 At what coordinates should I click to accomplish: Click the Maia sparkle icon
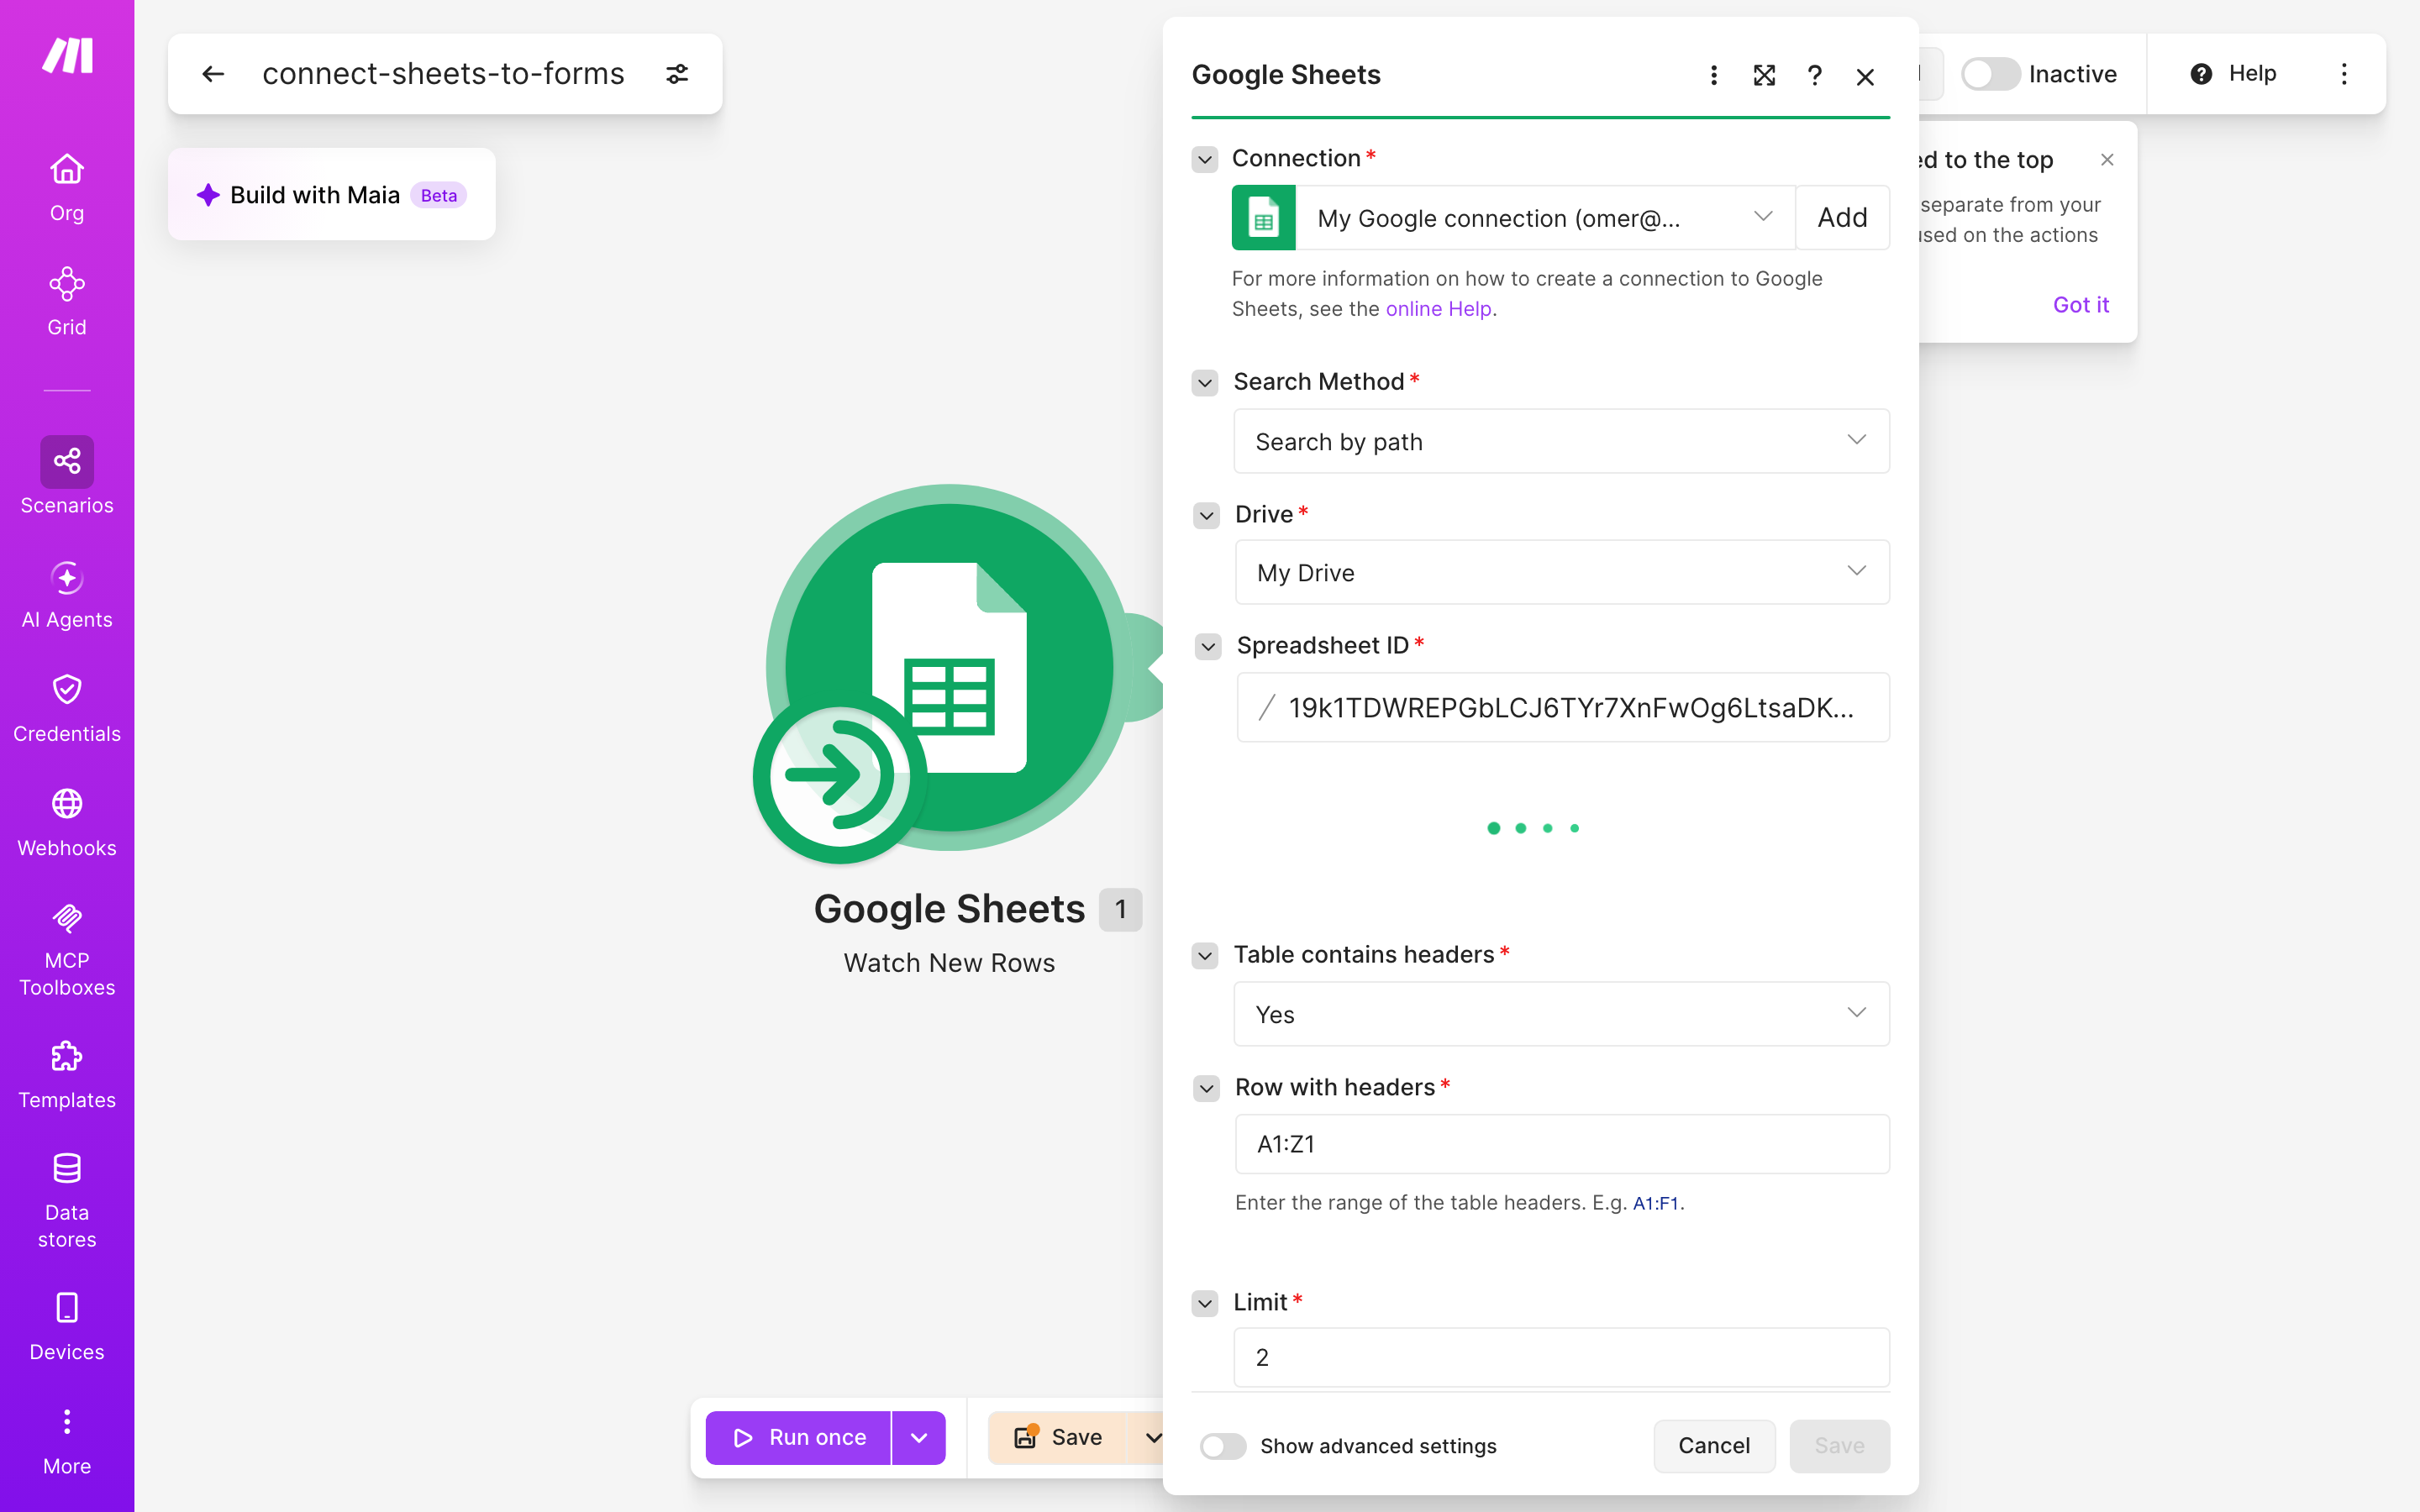(x=208, y=195)
